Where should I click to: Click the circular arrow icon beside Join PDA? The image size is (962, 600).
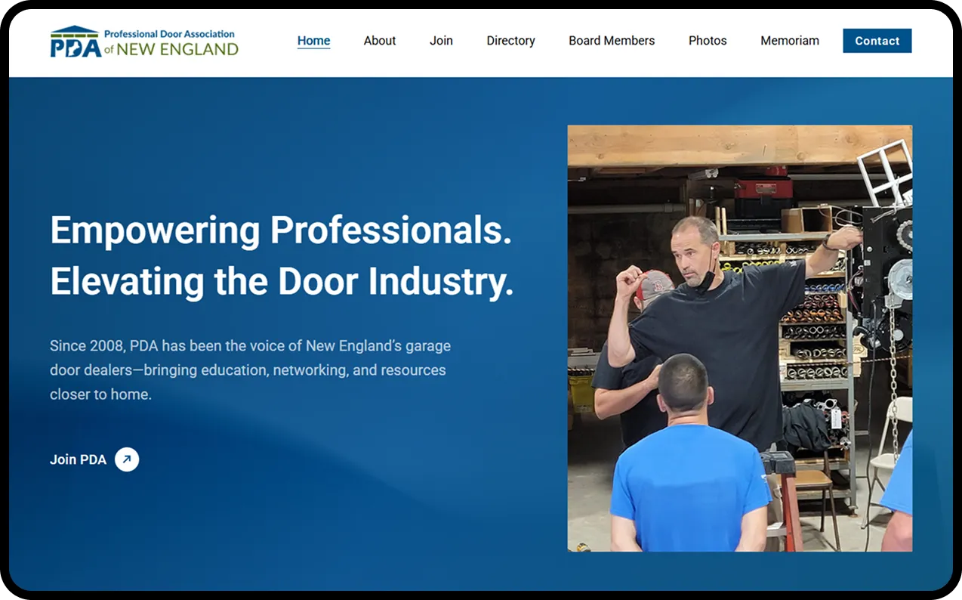127,459
